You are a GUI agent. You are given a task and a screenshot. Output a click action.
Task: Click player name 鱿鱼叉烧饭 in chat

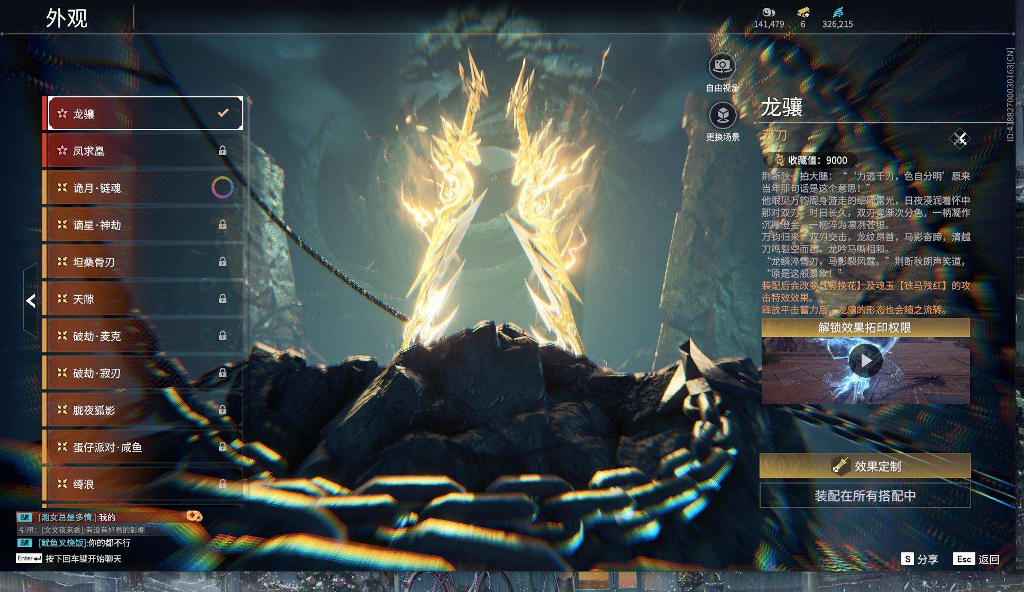point(63,543)
